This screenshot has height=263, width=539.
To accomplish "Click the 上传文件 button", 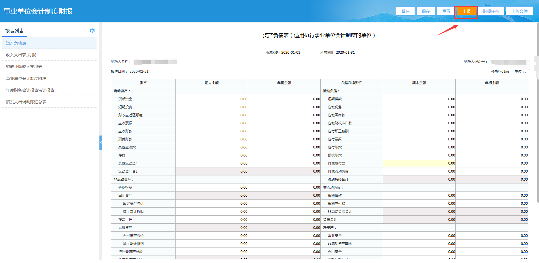I will tap(519, 11).
